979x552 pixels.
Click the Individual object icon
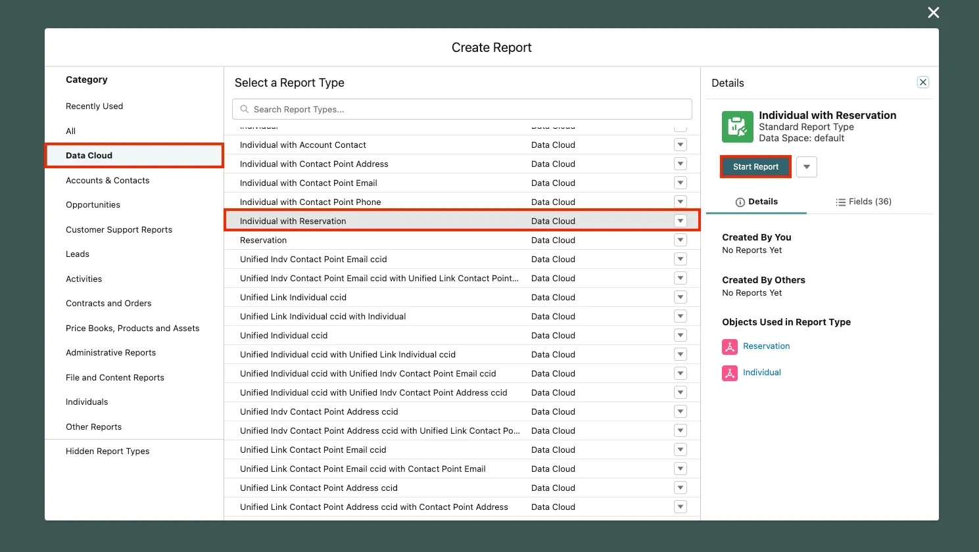point(729,373)
